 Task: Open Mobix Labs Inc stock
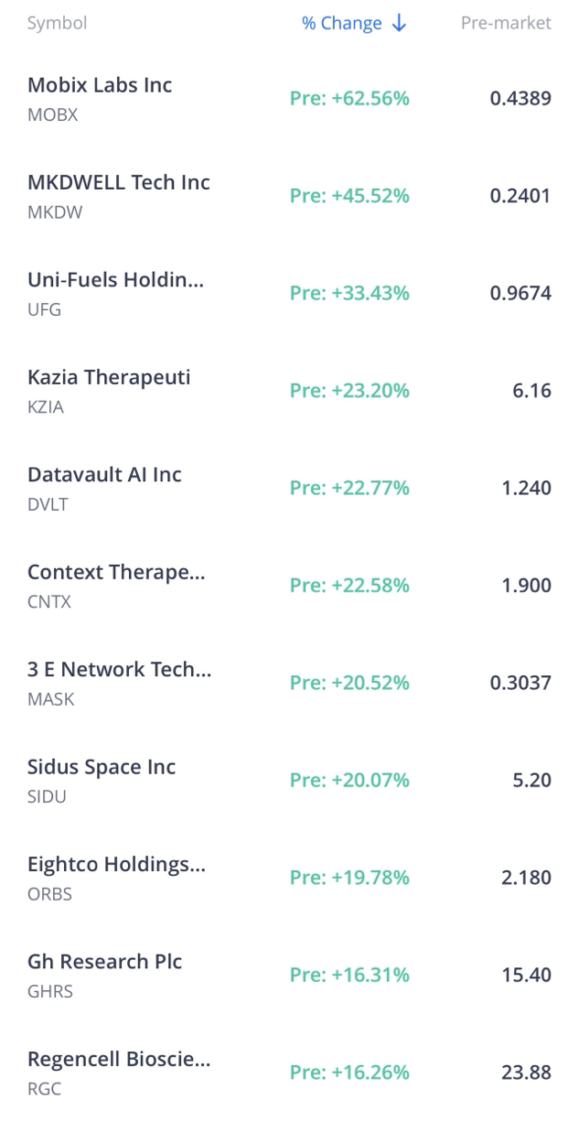(289, 98)
